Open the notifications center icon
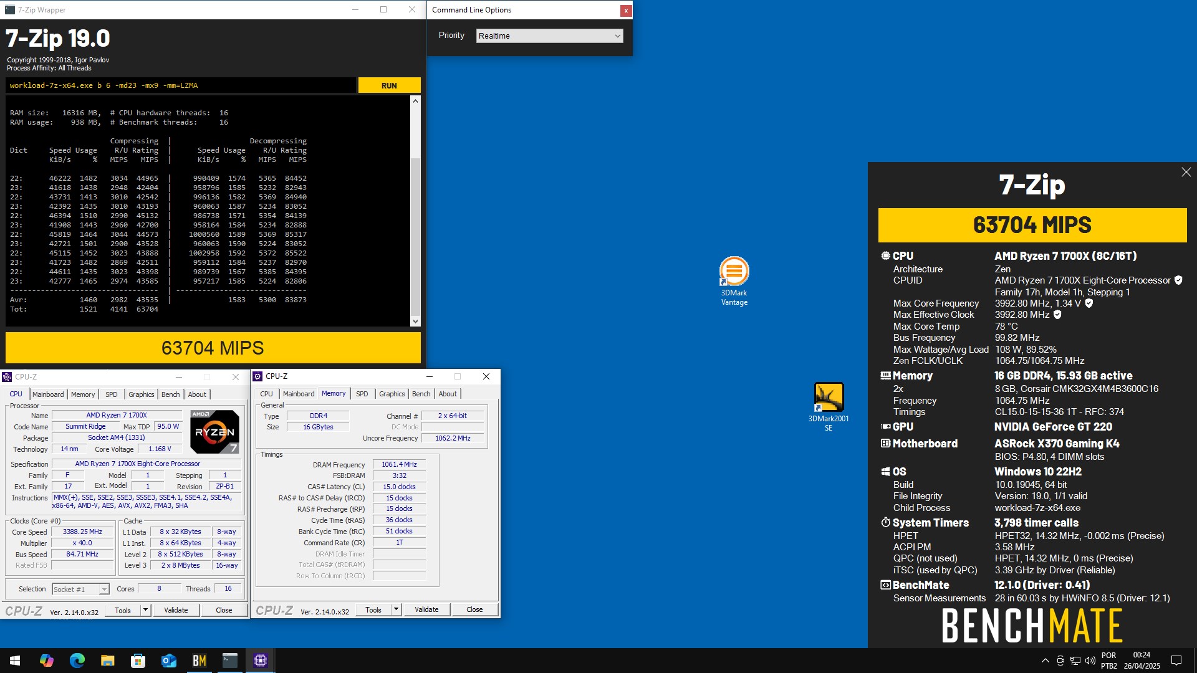This screenshot has width=1197, height=673. click(1176, 661)
